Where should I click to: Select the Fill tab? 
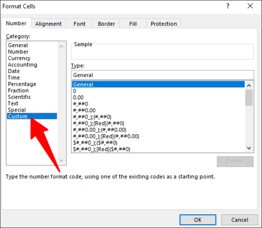(x=133, y=24)
